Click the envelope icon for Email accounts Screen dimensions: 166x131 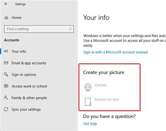6,63
